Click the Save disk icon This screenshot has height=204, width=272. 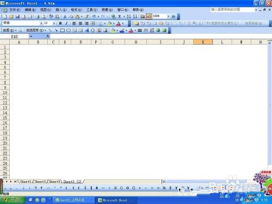coord(17,17)
